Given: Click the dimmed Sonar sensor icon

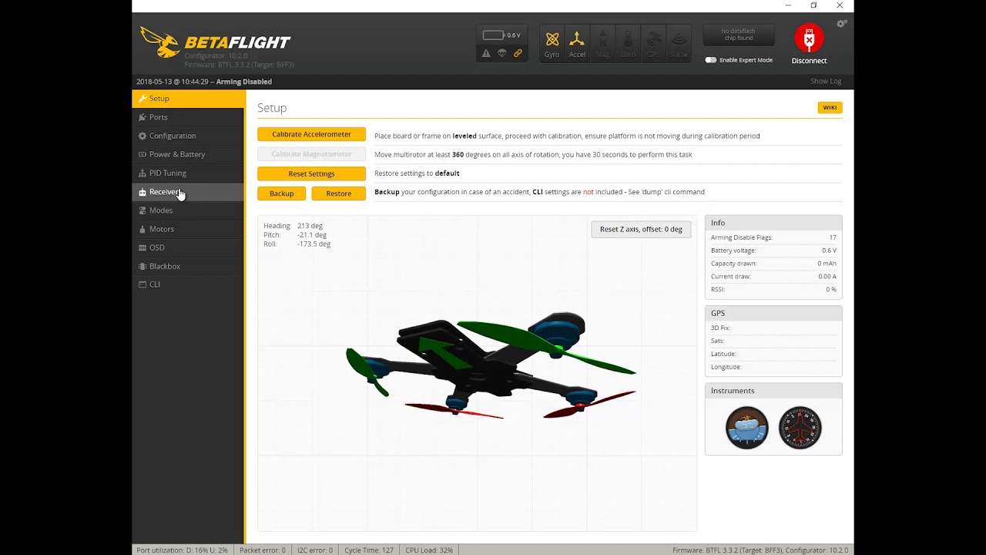Looking at the screenshot, I should 679,44.
